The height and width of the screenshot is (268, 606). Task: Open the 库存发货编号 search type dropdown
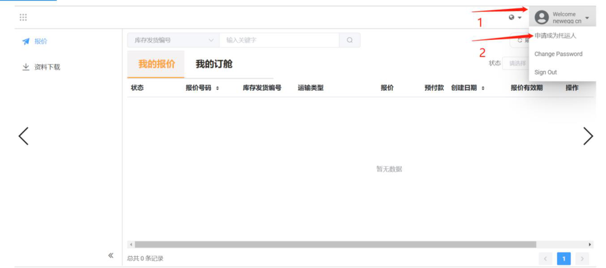[173, 40]
